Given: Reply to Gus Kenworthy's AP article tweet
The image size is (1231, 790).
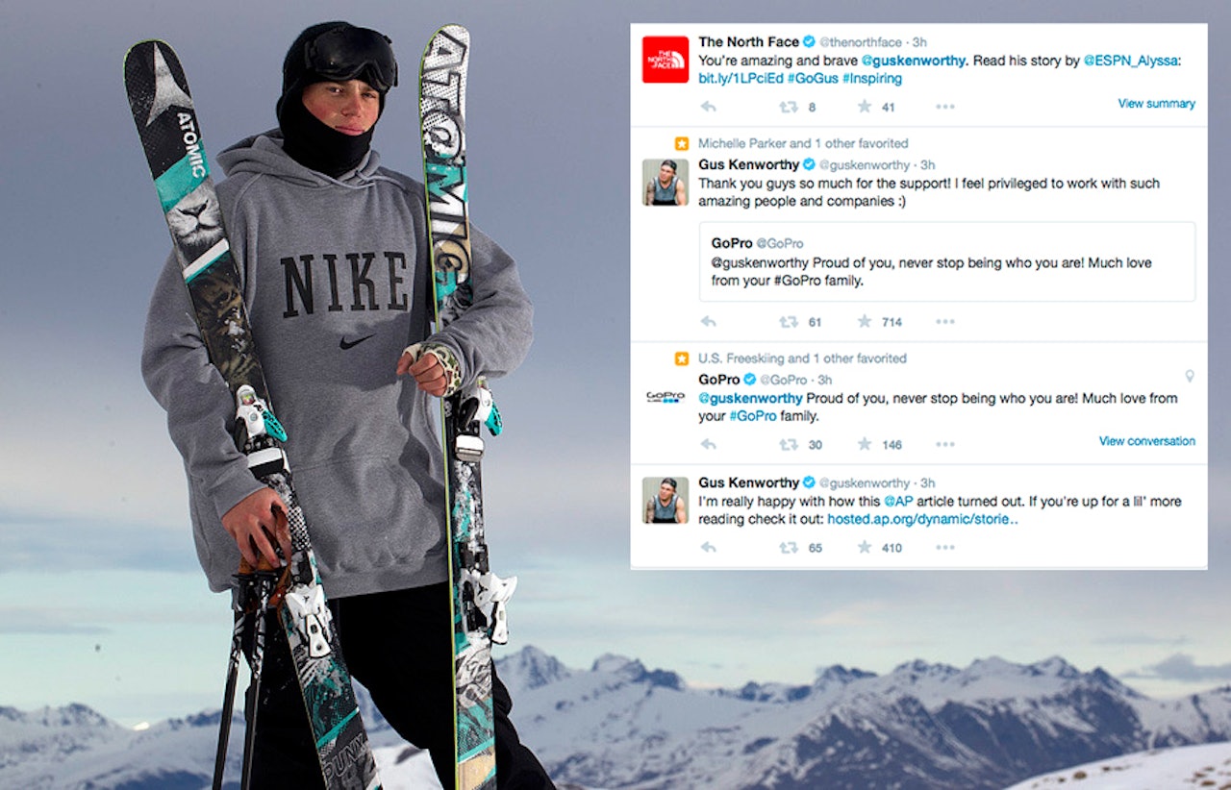Looking at the screenshot, I should pos(709,547).
